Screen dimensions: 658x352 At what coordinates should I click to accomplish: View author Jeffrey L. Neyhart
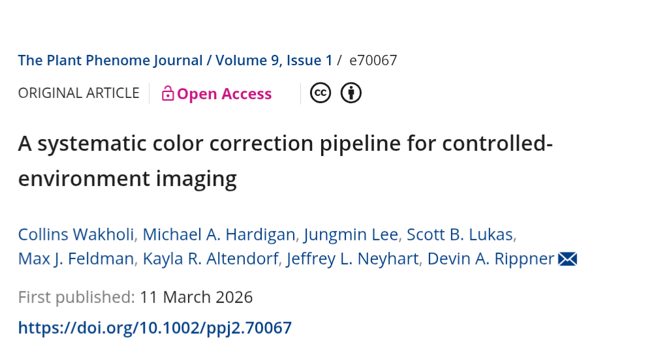point(353,259)
